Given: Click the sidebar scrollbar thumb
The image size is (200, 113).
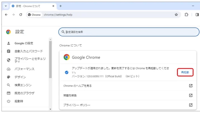Looking at the screenshot, I should (50, 59).
